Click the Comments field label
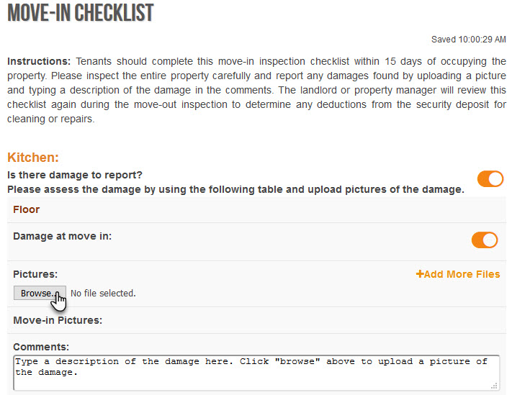The height and width of the screenshot is (395, 512). point(41,347)
